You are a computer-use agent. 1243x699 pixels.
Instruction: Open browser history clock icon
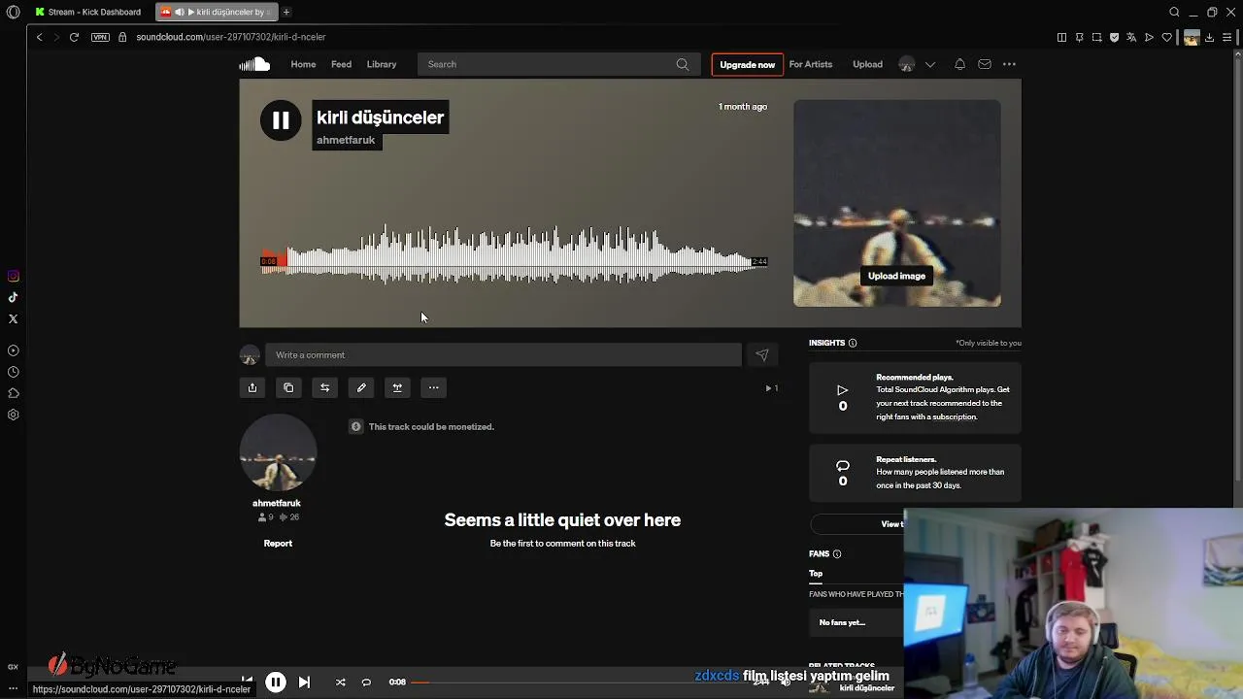pyautogui.click(x=14, y=372)
